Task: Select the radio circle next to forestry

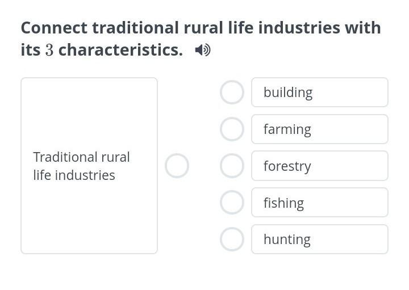Action: point(232,166)
